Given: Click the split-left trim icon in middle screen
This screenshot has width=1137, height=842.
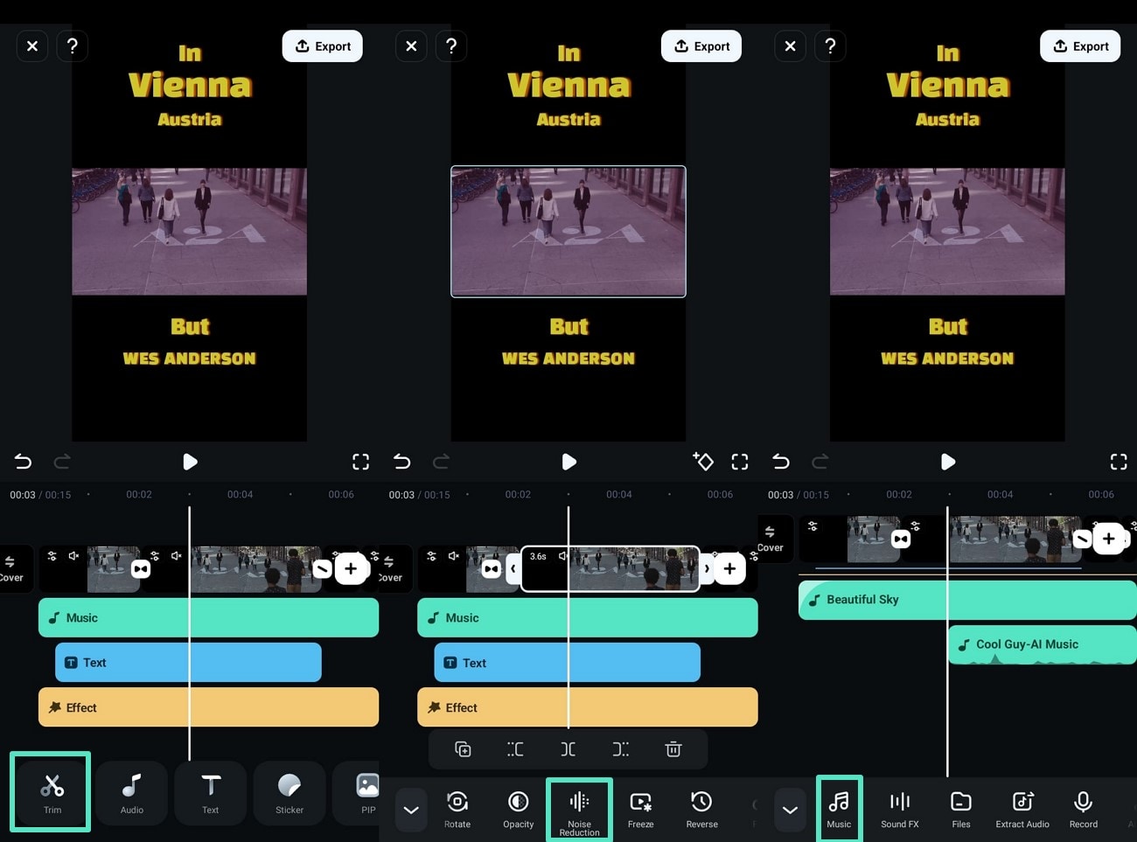Looking at the screenshot, I should pos(516,749).
